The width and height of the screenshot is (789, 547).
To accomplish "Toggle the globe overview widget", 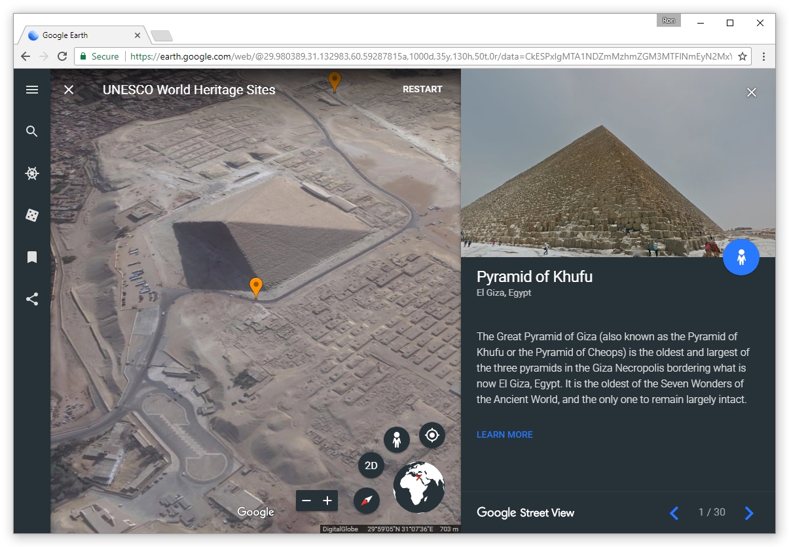I will (x=418, y=485).
